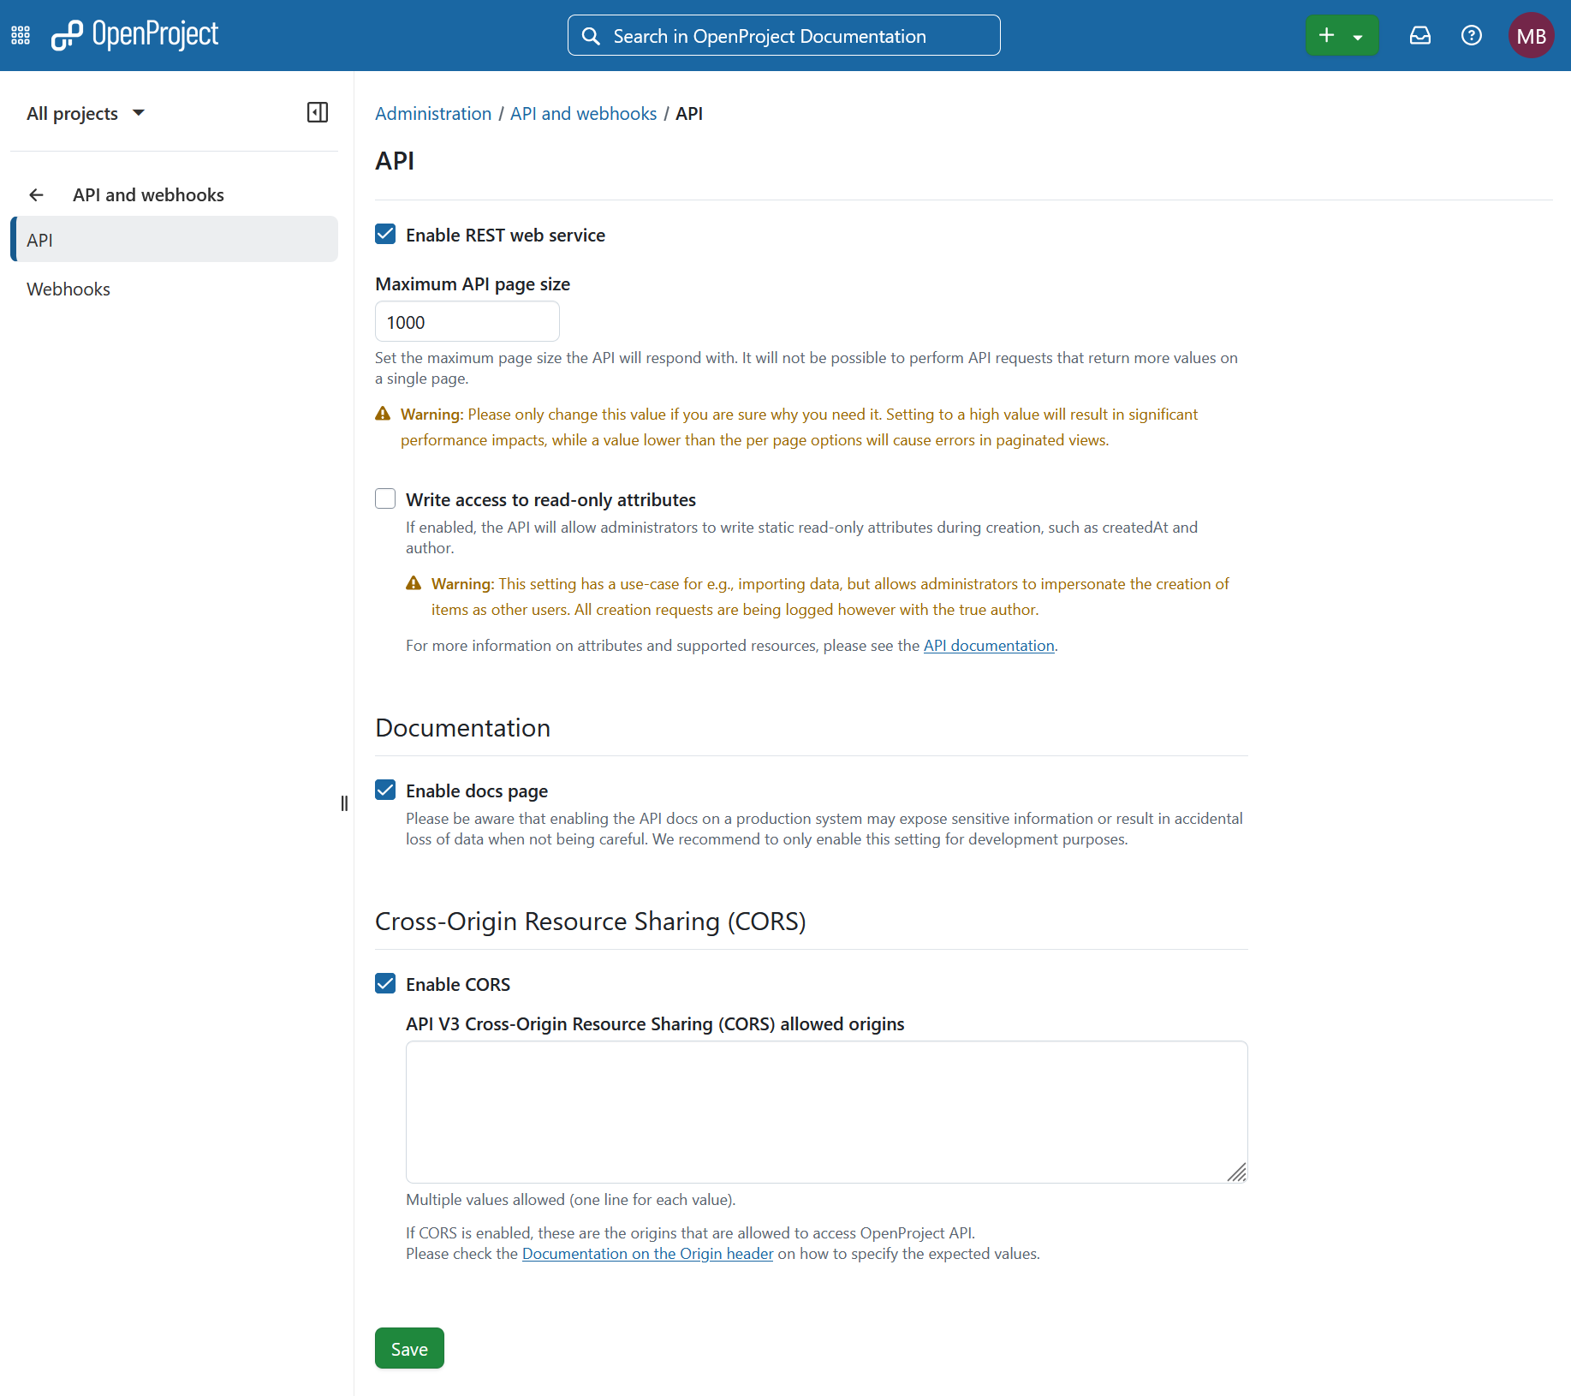The height and width of the screenshot is (1396, 1571).
Task: Select Webhooks in the sidebar
Action: coord(68,289)
